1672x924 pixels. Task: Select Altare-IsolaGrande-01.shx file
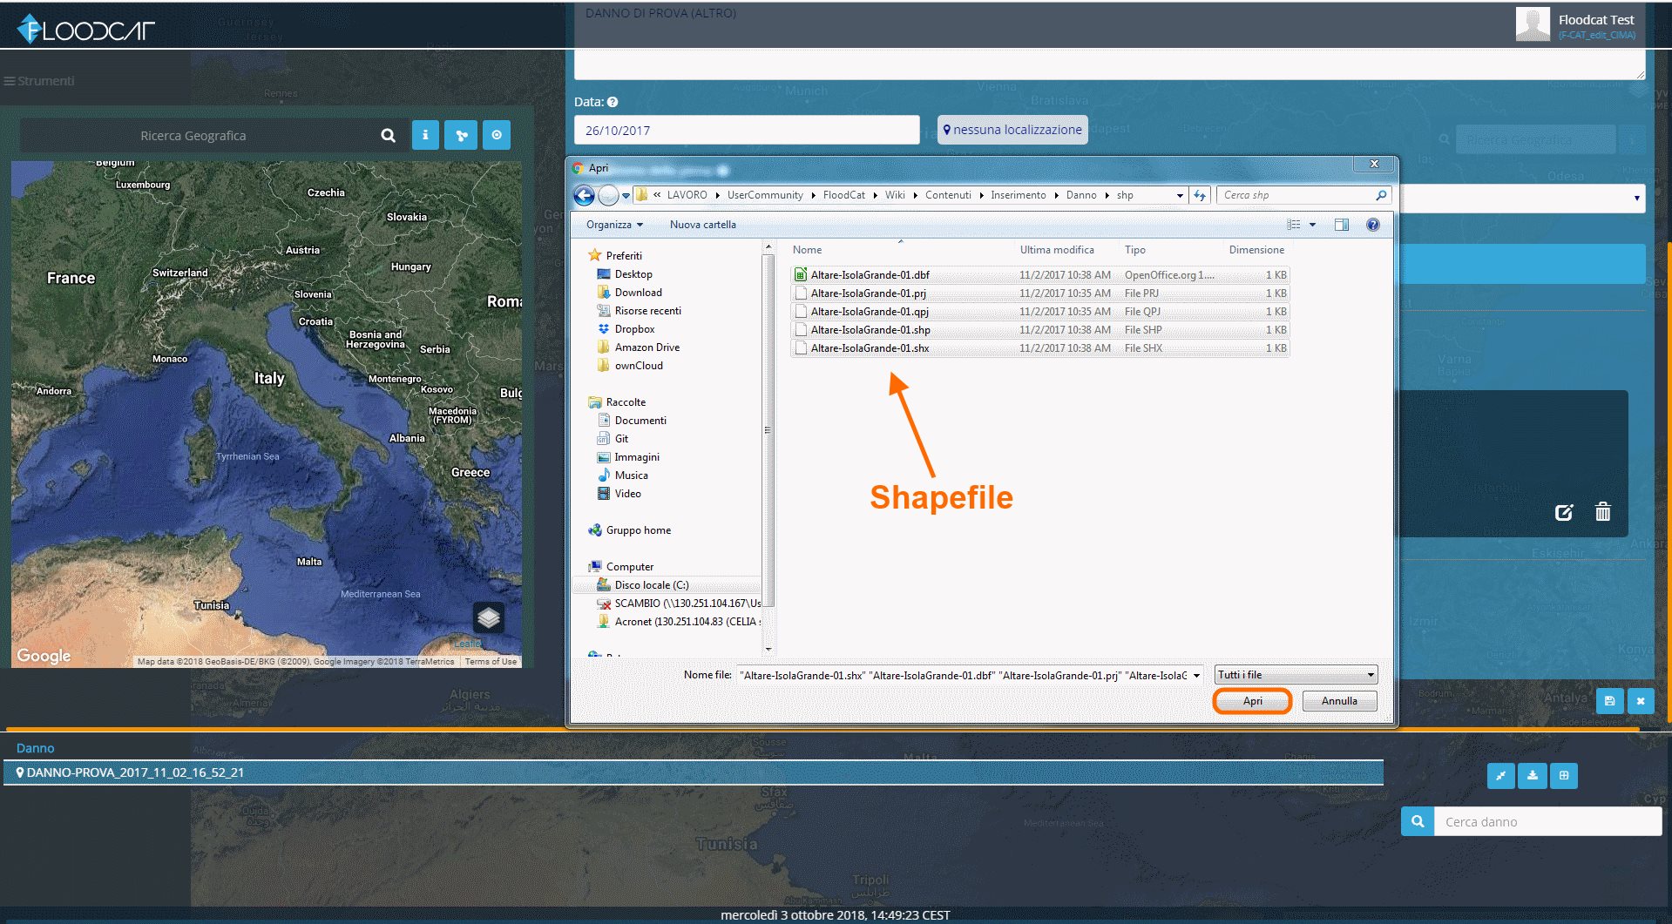(1039, 348)
